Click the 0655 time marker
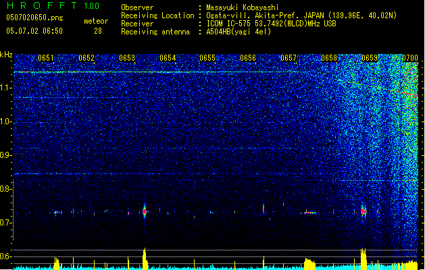 click(x=207, y=58)
